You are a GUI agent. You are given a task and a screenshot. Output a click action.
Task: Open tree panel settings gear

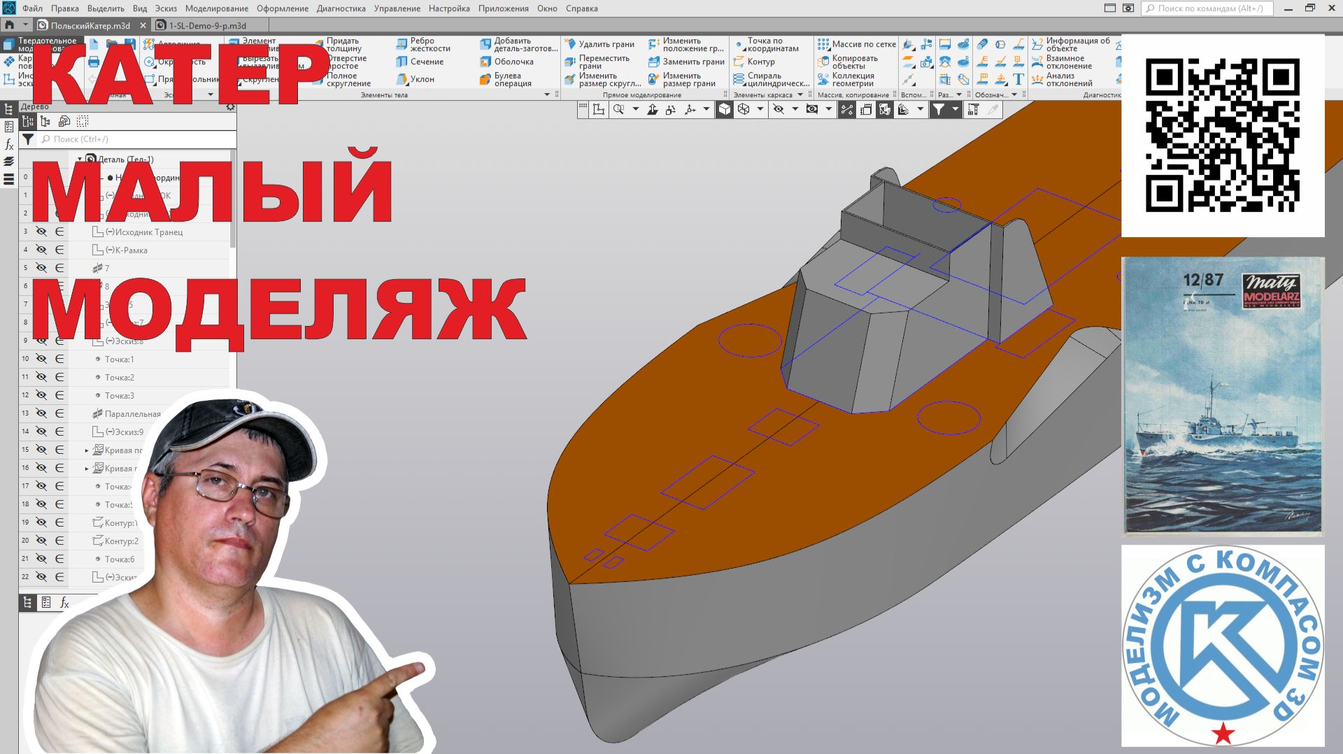tap(230, 107)
